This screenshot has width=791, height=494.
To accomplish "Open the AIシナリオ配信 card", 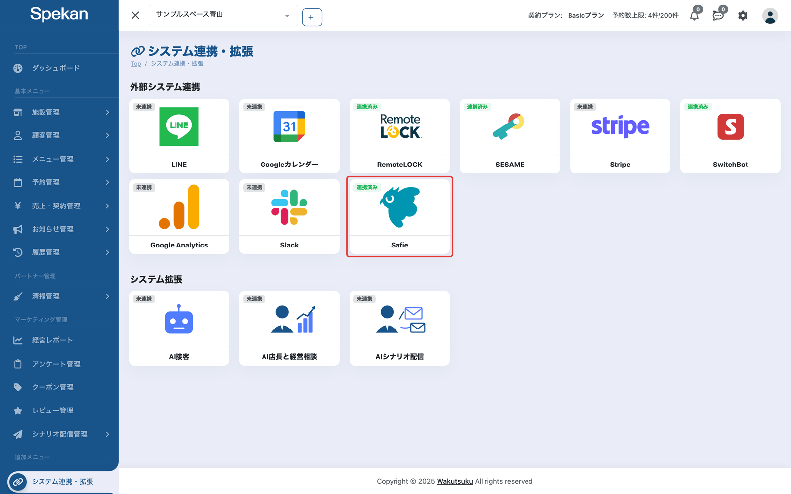I will [399, 328].
